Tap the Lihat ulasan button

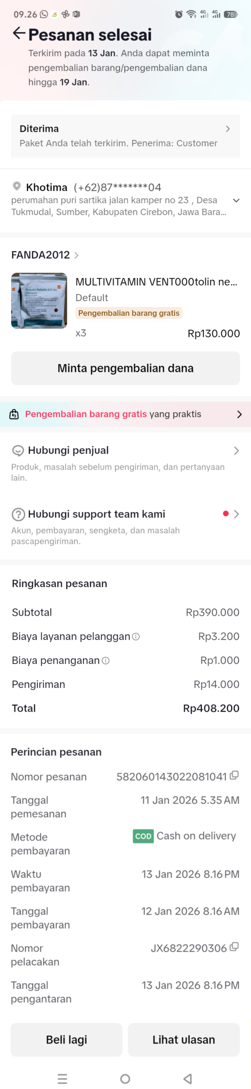[x=184, y=1040]
